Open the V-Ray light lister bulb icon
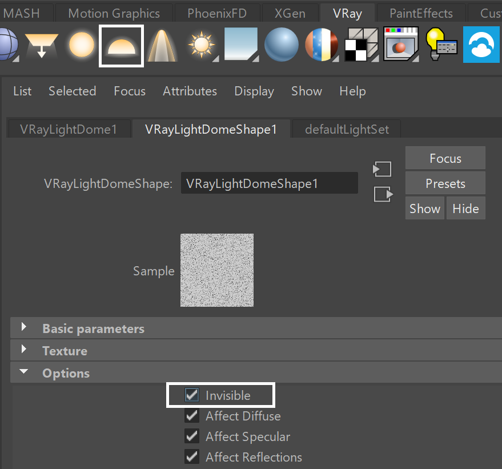Image resolution: width=502 pixels, height=469 pixels. (x=441, y=44)
